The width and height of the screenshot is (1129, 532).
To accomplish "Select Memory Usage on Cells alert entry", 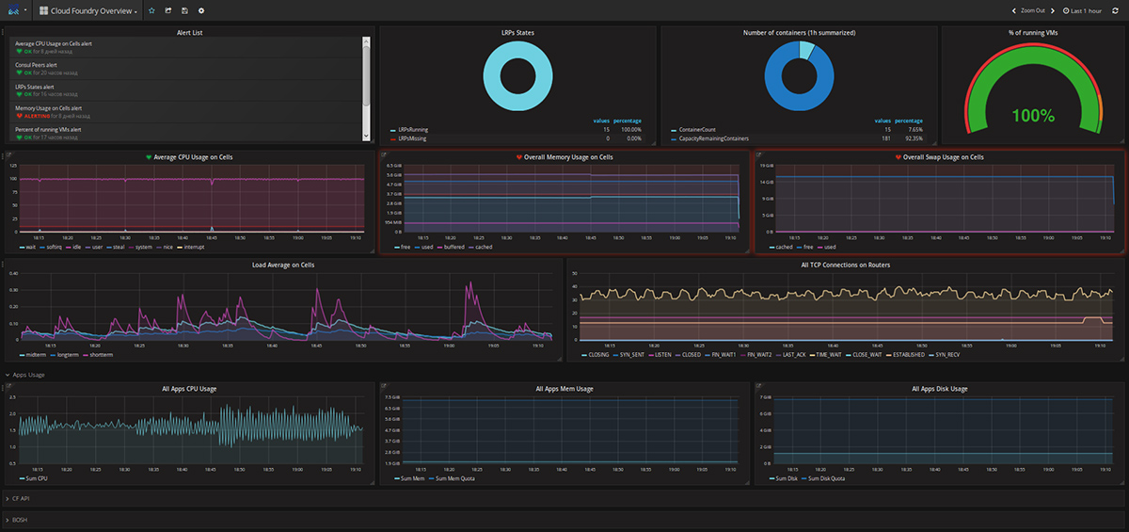I will [x=185, y=112].
